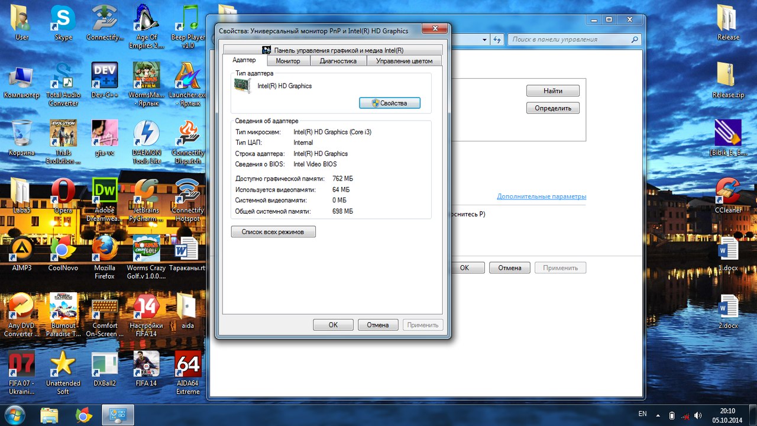Expand the address bar history dropdown arrow

[x=484, y=40]
